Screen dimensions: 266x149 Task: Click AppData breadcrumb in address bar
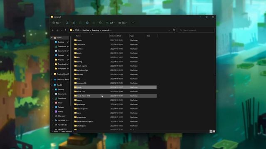point(86,30)
